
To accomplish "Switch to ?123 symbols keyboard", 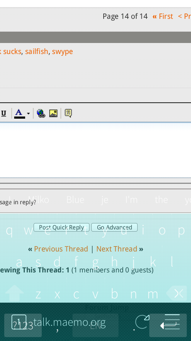I will pyautogui.click(x=23, y=325).
